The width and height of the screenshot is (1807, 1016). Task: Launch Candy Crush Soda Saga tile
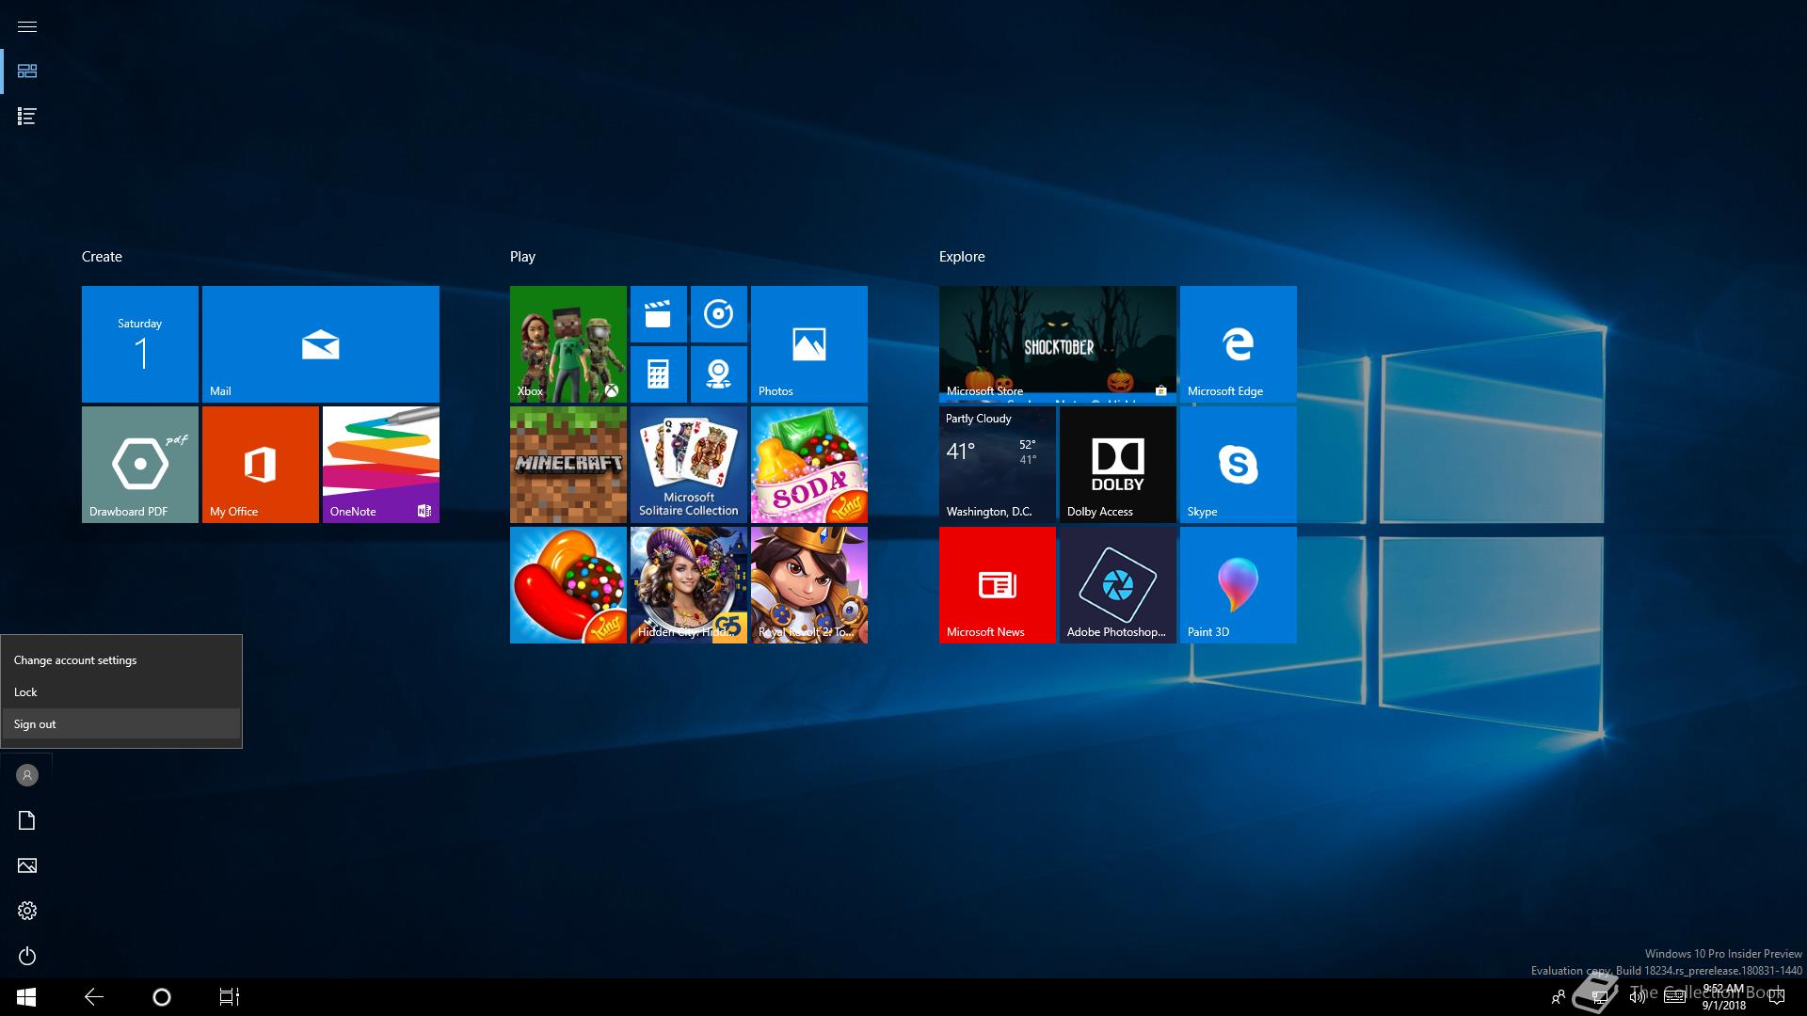[x=809, y=465]
